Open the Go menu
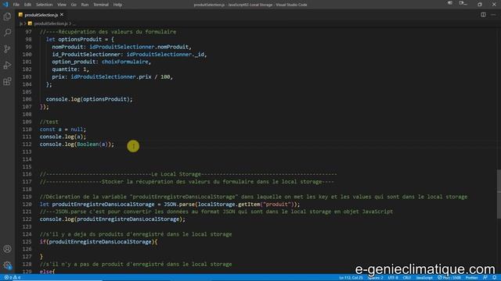Screen dimensions: 501x281 (x=74, y=5)
